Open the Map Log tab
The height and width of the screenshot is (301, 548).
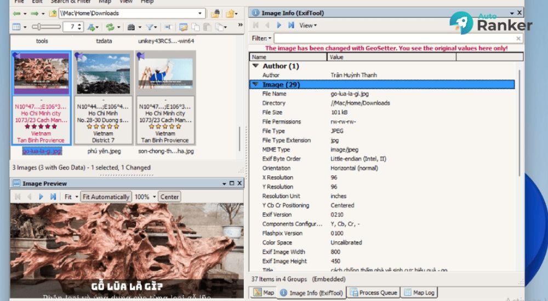pyautogui.click(x=419, y=293)
